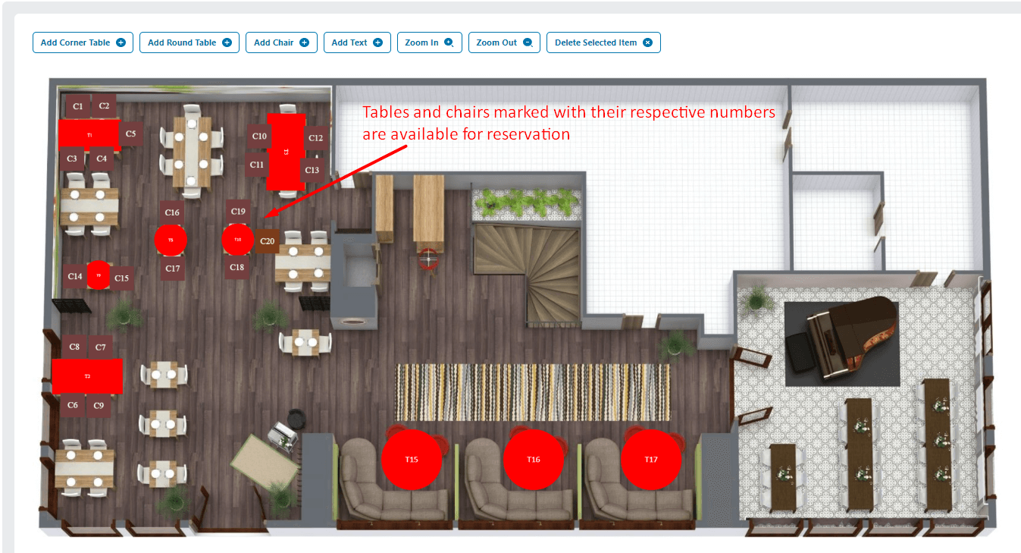This screenshot has height=553, width=1021.
Task: Click the plus icon on Add Round Table
Action: 229,42
